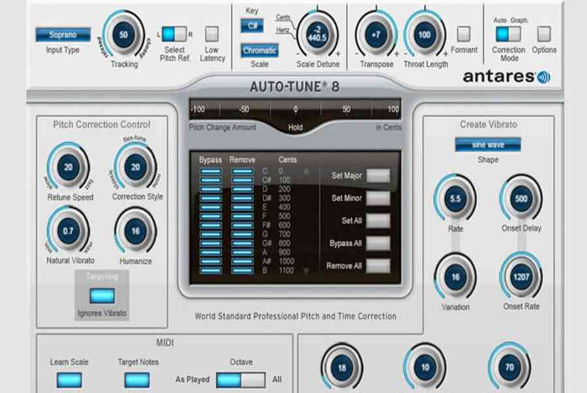Image resolution: width=587 pixels, height=393 pixels.
Task: Click the Humanize knob
Action: click(135, 231)
